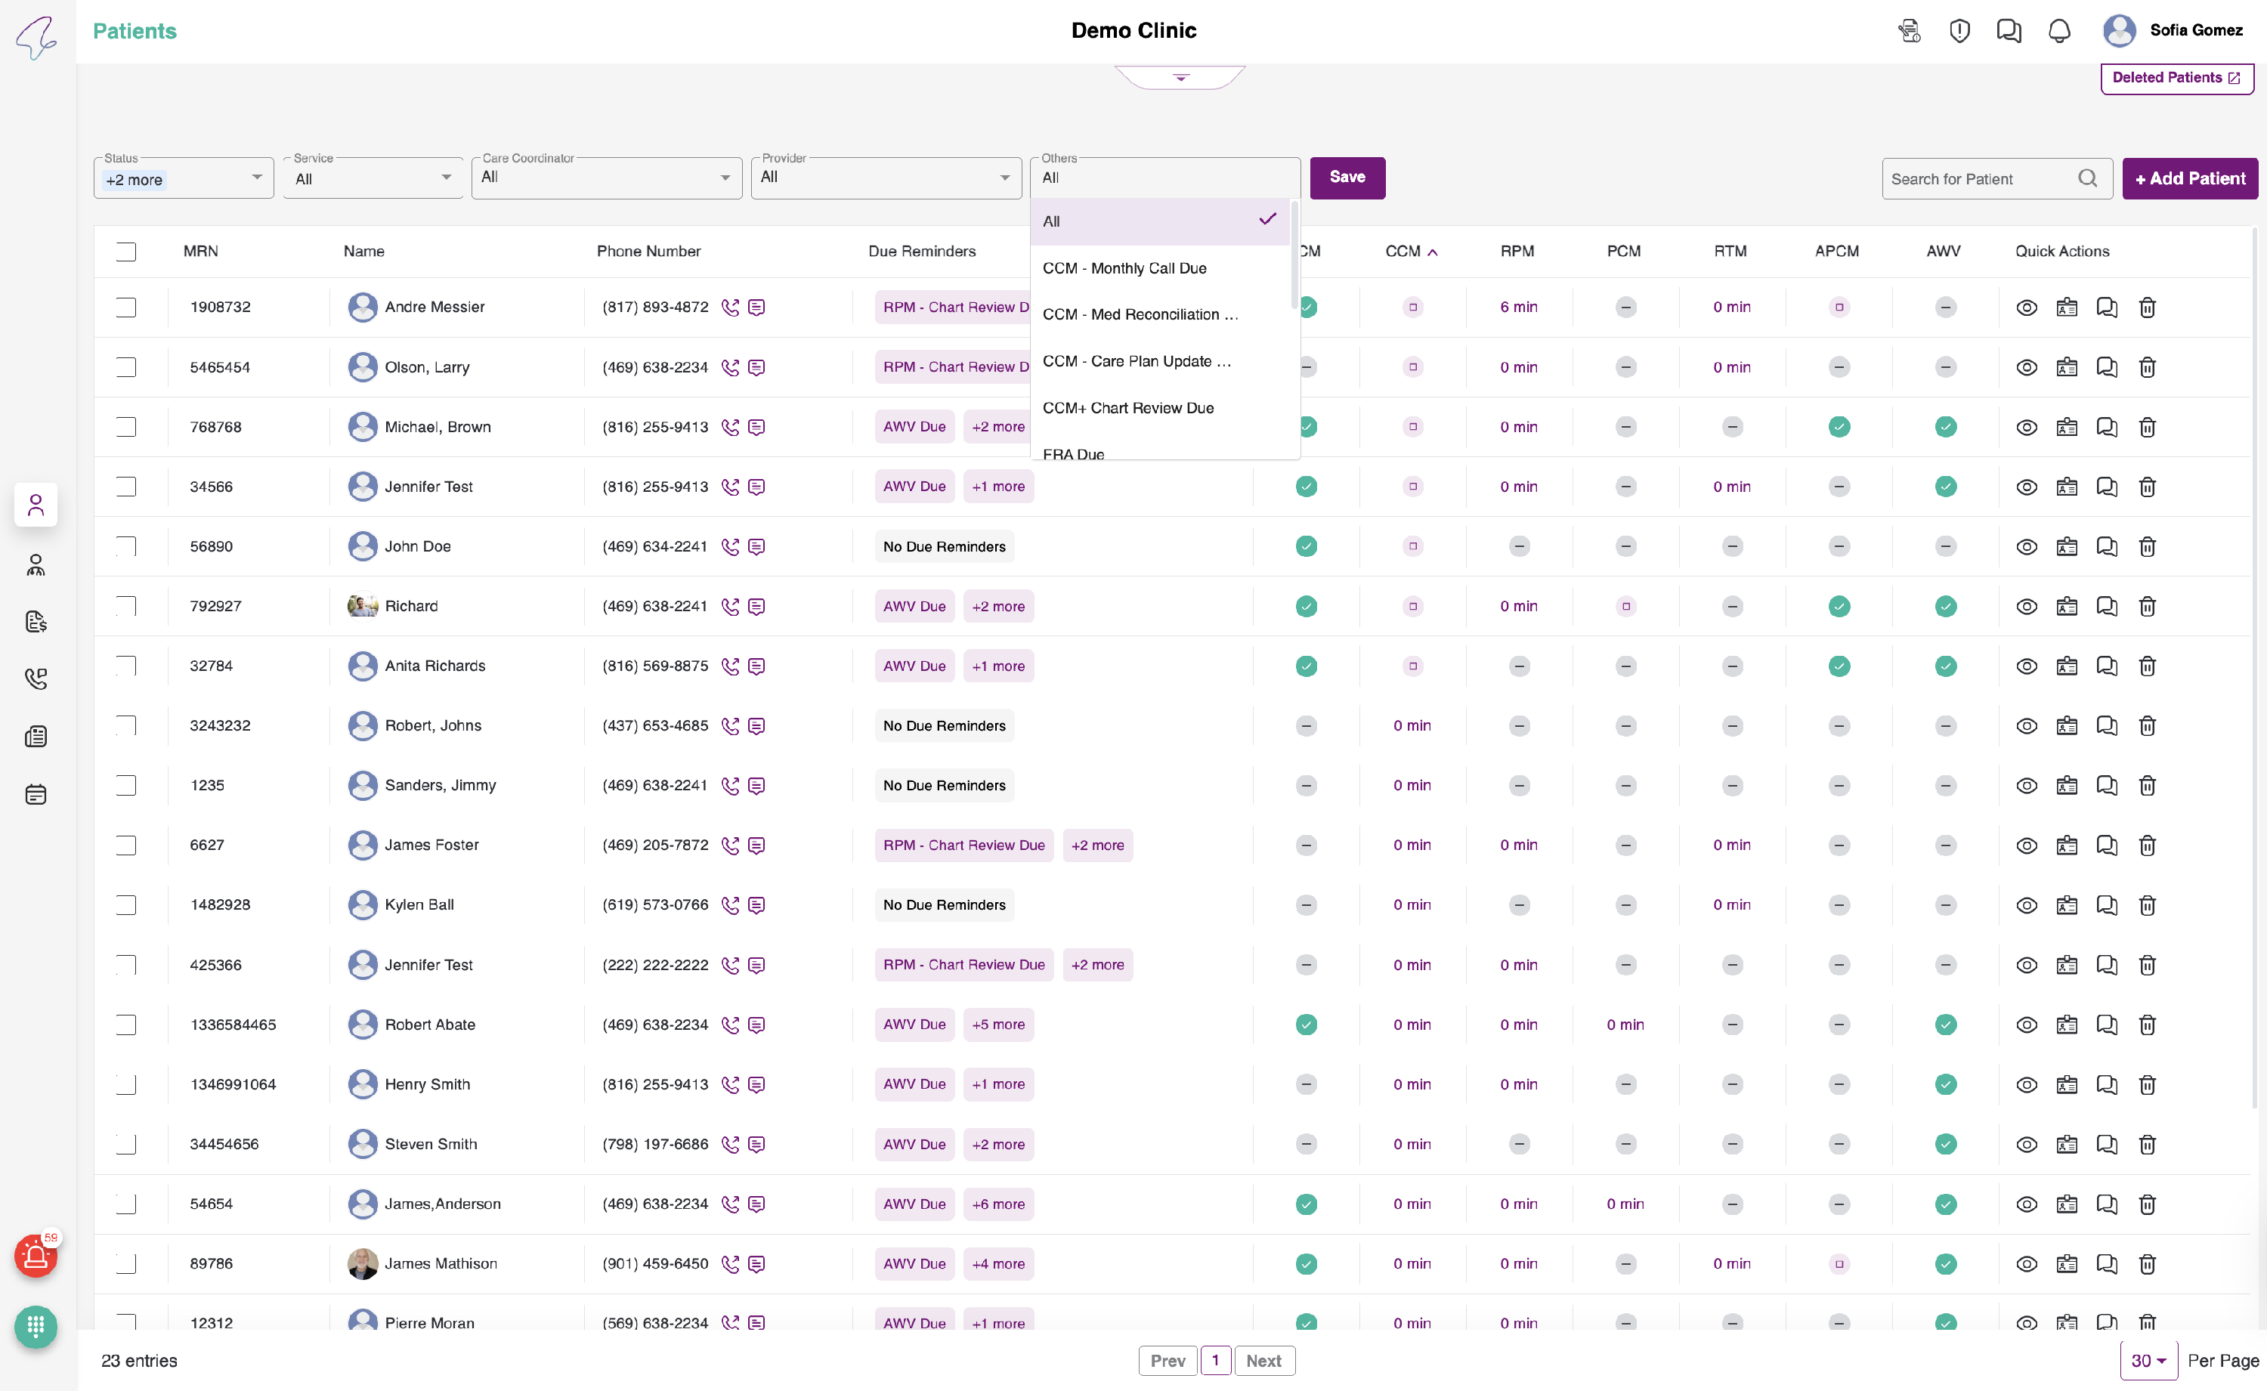
Task: Click the Add Patient button
Action: 2189,178
